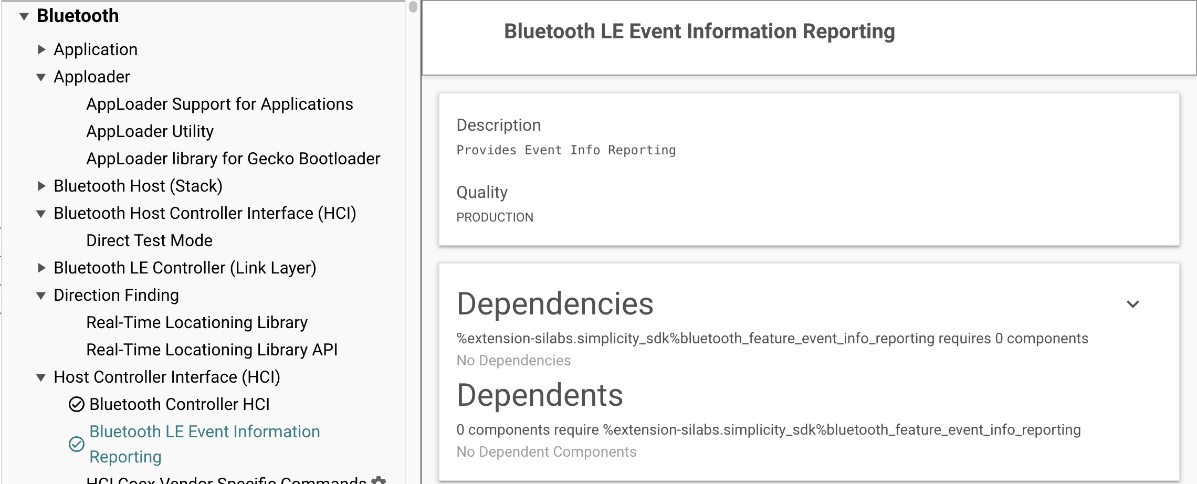Collapse the Direction Finding group

click(41, 296)
